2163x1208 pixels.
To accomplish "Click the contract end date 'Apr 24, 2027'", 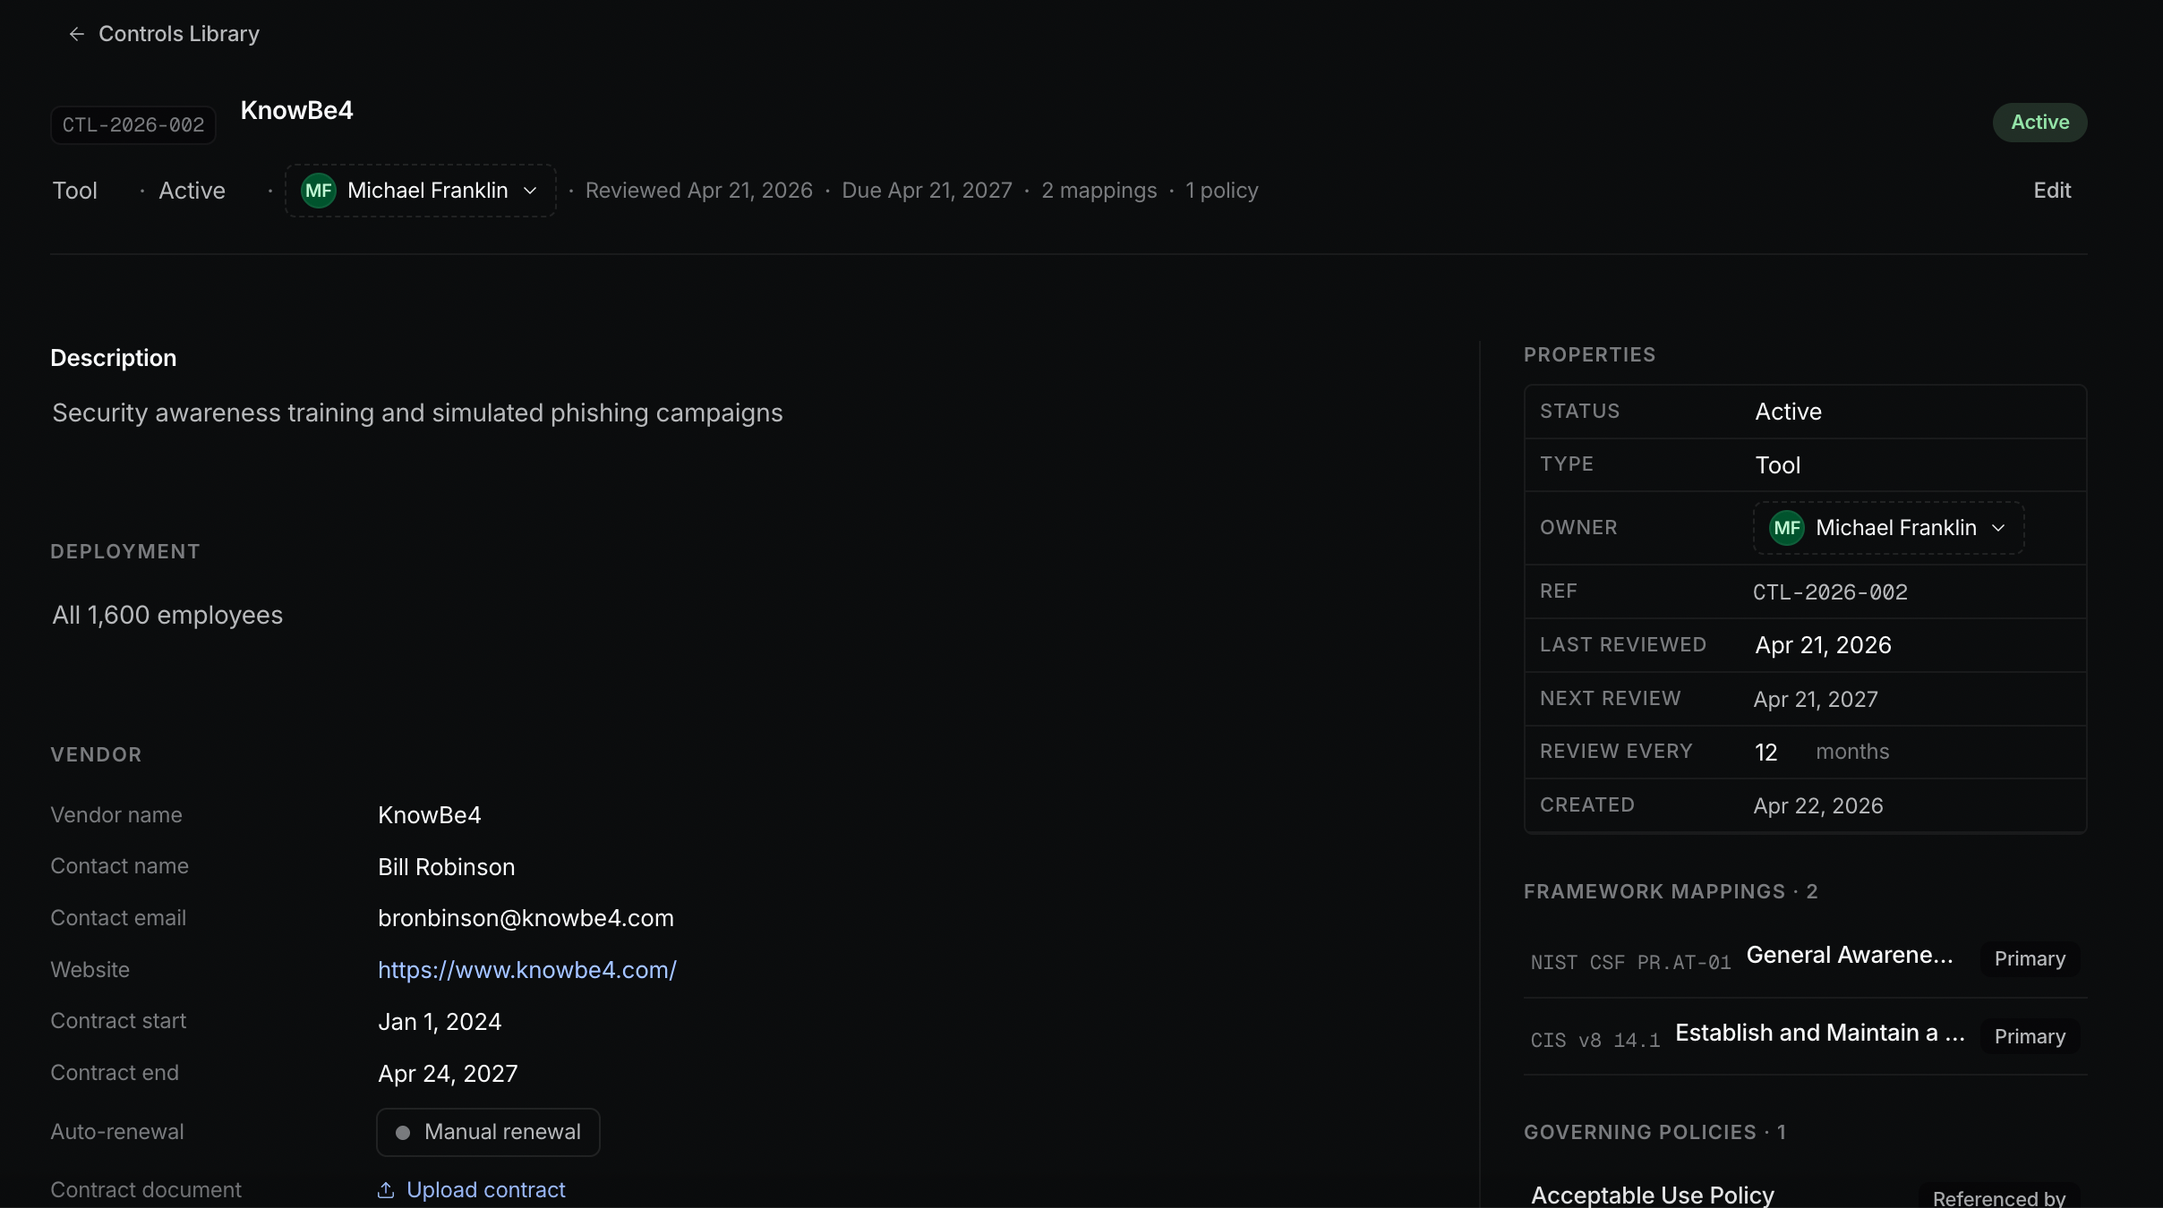I will [448, 1074].
